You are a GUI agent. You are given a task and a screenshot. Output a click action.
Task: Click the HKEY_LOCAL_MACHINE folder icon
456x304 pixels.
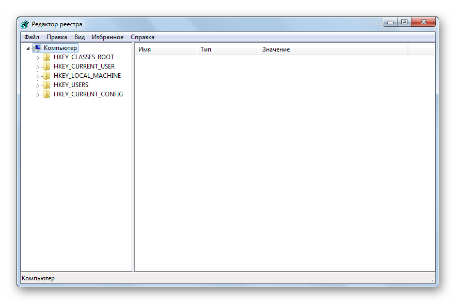(x=46, y=76)
